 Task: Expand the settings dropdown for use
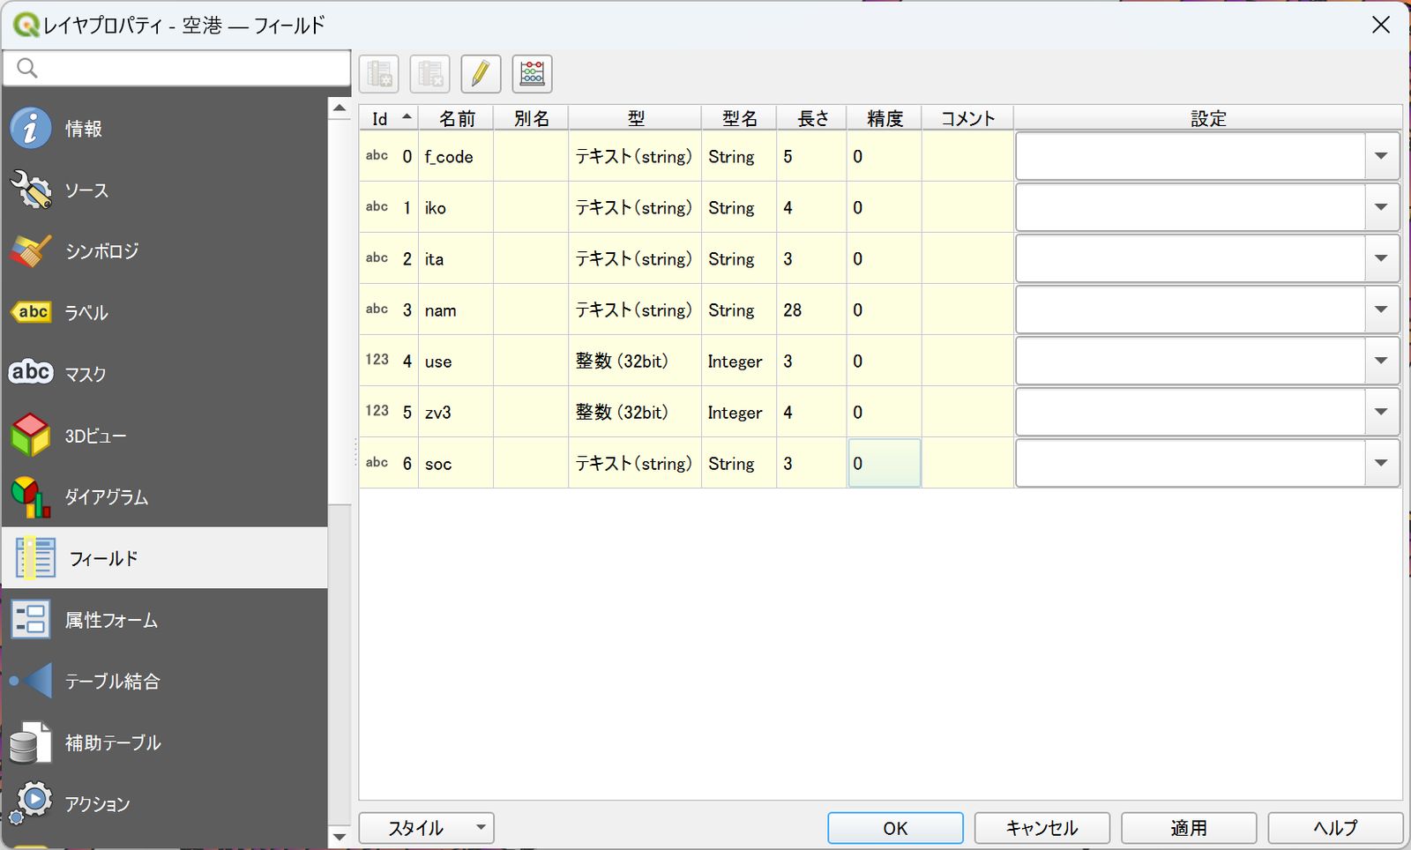coord(1381,361)
